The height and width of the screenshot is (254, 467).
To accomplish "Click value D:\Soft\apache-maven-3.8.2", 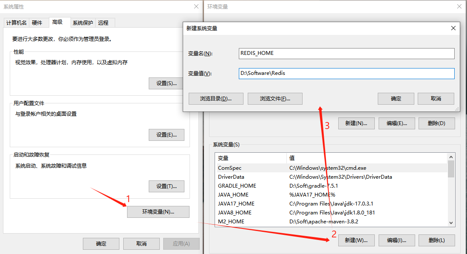I will pos(324,222).
